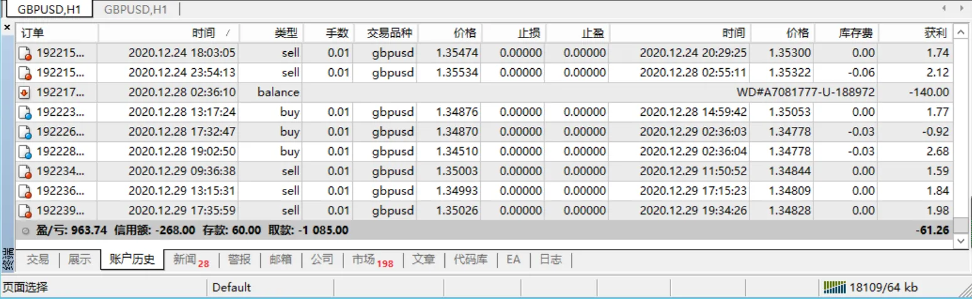Viewport: 972px width, 299px height.
Task: Sort by the 止盈 column header
Action: [x=577, y=33]
